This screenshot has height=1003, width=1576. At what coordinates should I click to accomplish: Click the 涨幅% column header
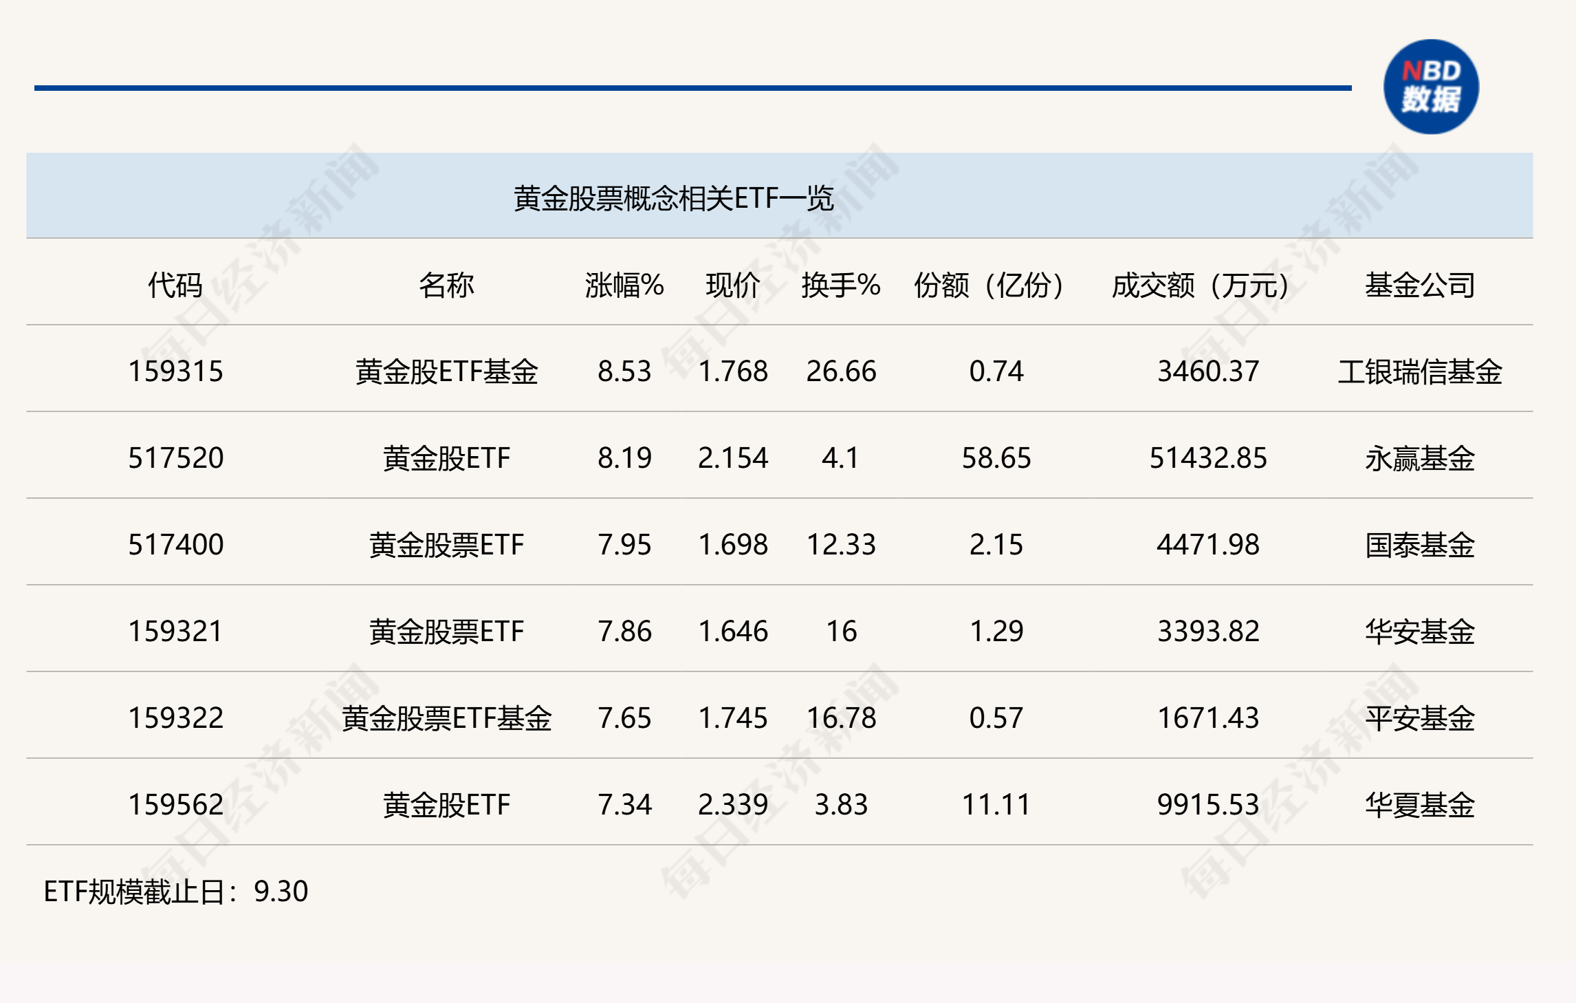pos(624,285)
